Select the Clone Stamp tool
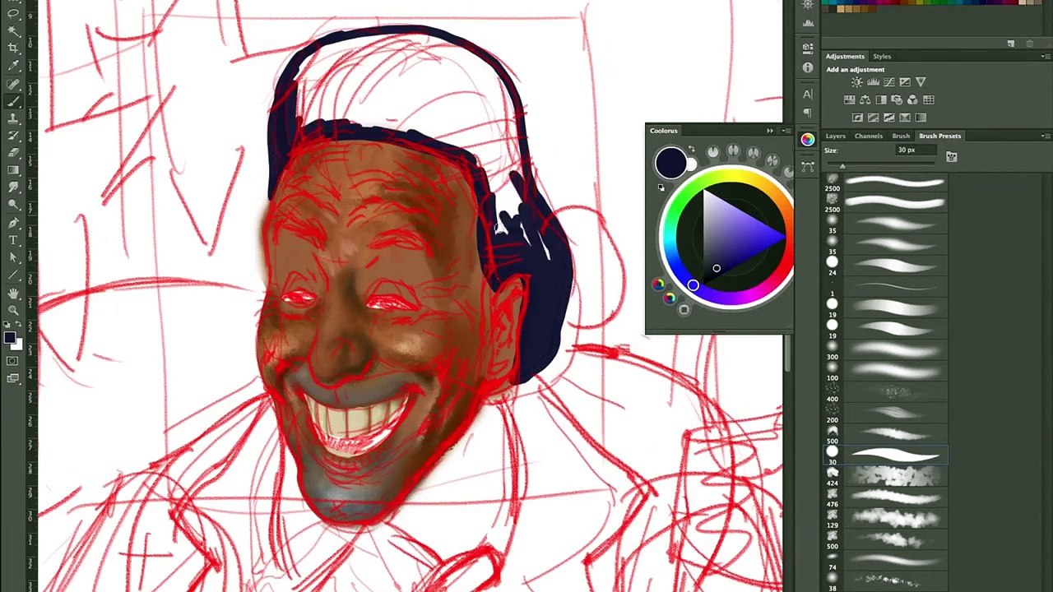The image size is (1053, 592). click(x=13, y=118)
